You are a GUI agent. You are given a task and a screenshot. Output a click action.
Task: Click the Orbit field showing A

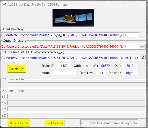(x=87, y=66)
